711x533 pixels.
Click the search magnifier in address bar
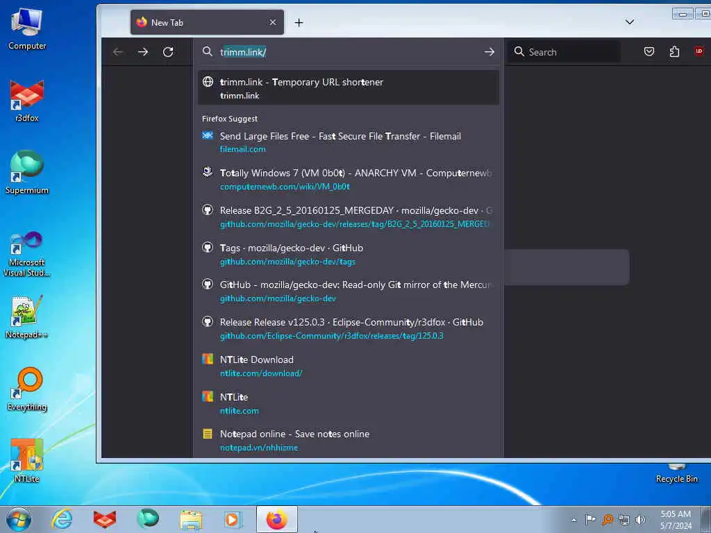207,51
